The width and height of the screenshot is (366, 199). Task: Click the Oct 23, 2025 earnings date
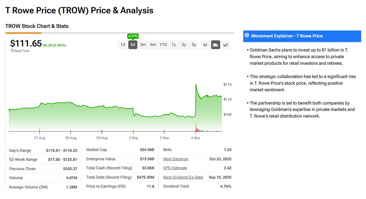pos(221,159)
